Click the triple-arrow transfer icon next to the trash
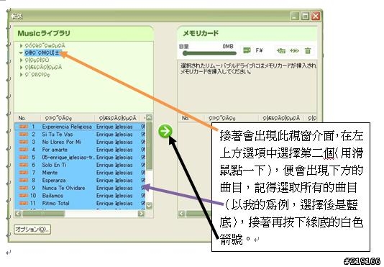 [x=294, y=50]
